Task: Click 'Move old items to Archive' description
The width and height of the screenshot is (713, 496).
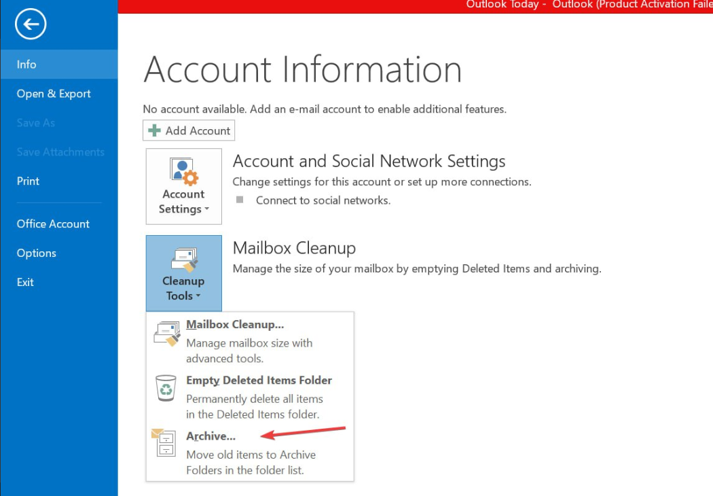Action: (x=251, y=462)
